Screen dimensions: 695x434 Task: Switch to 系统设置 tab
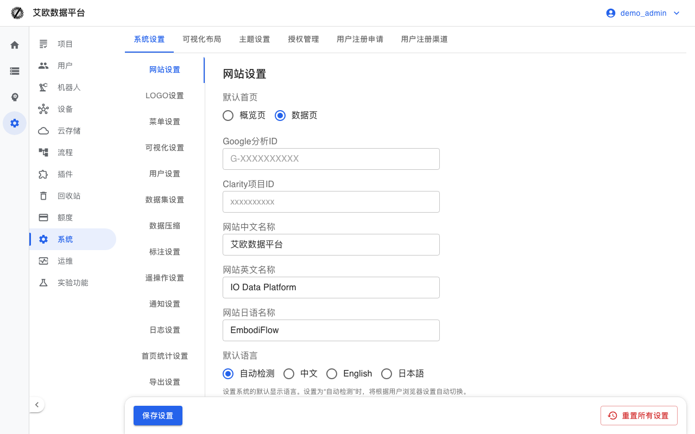click(x=149, y=39)
